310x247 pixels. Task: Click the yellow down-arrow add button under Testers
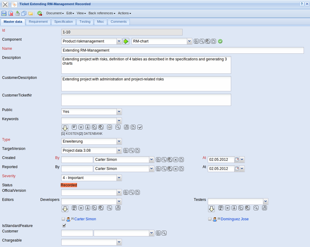coord(211,208)
